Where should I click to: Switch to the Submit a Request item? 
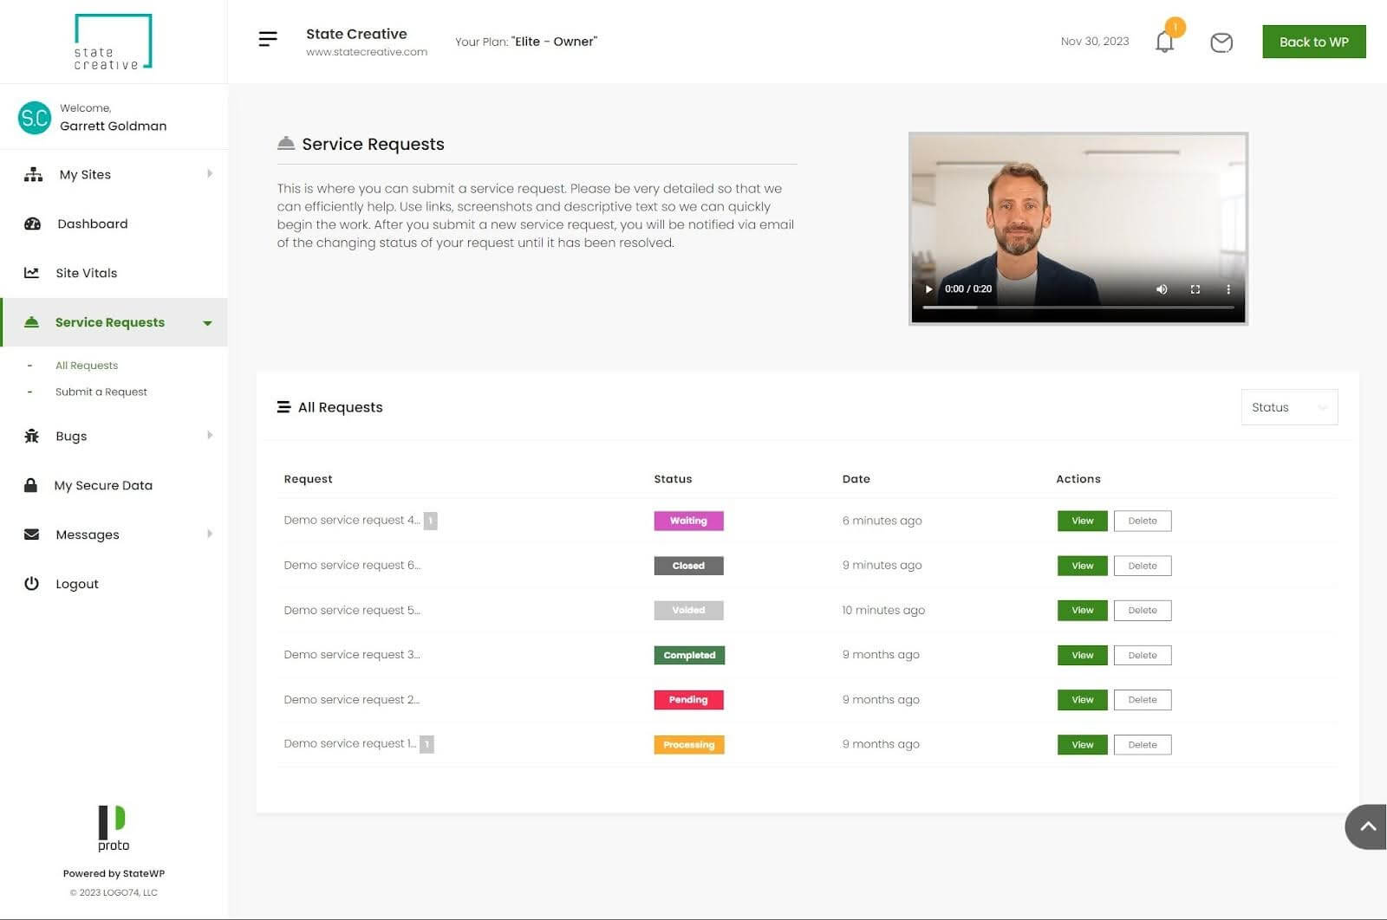(101, 392)
